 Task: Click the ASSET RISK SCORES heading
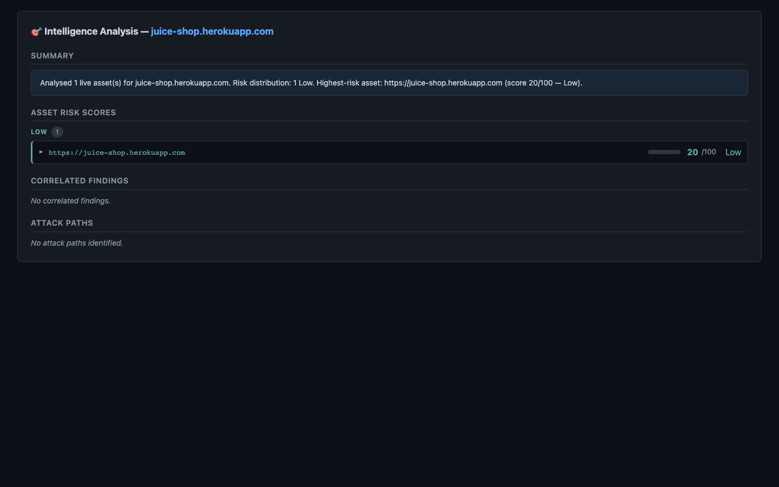pos(74,113)
